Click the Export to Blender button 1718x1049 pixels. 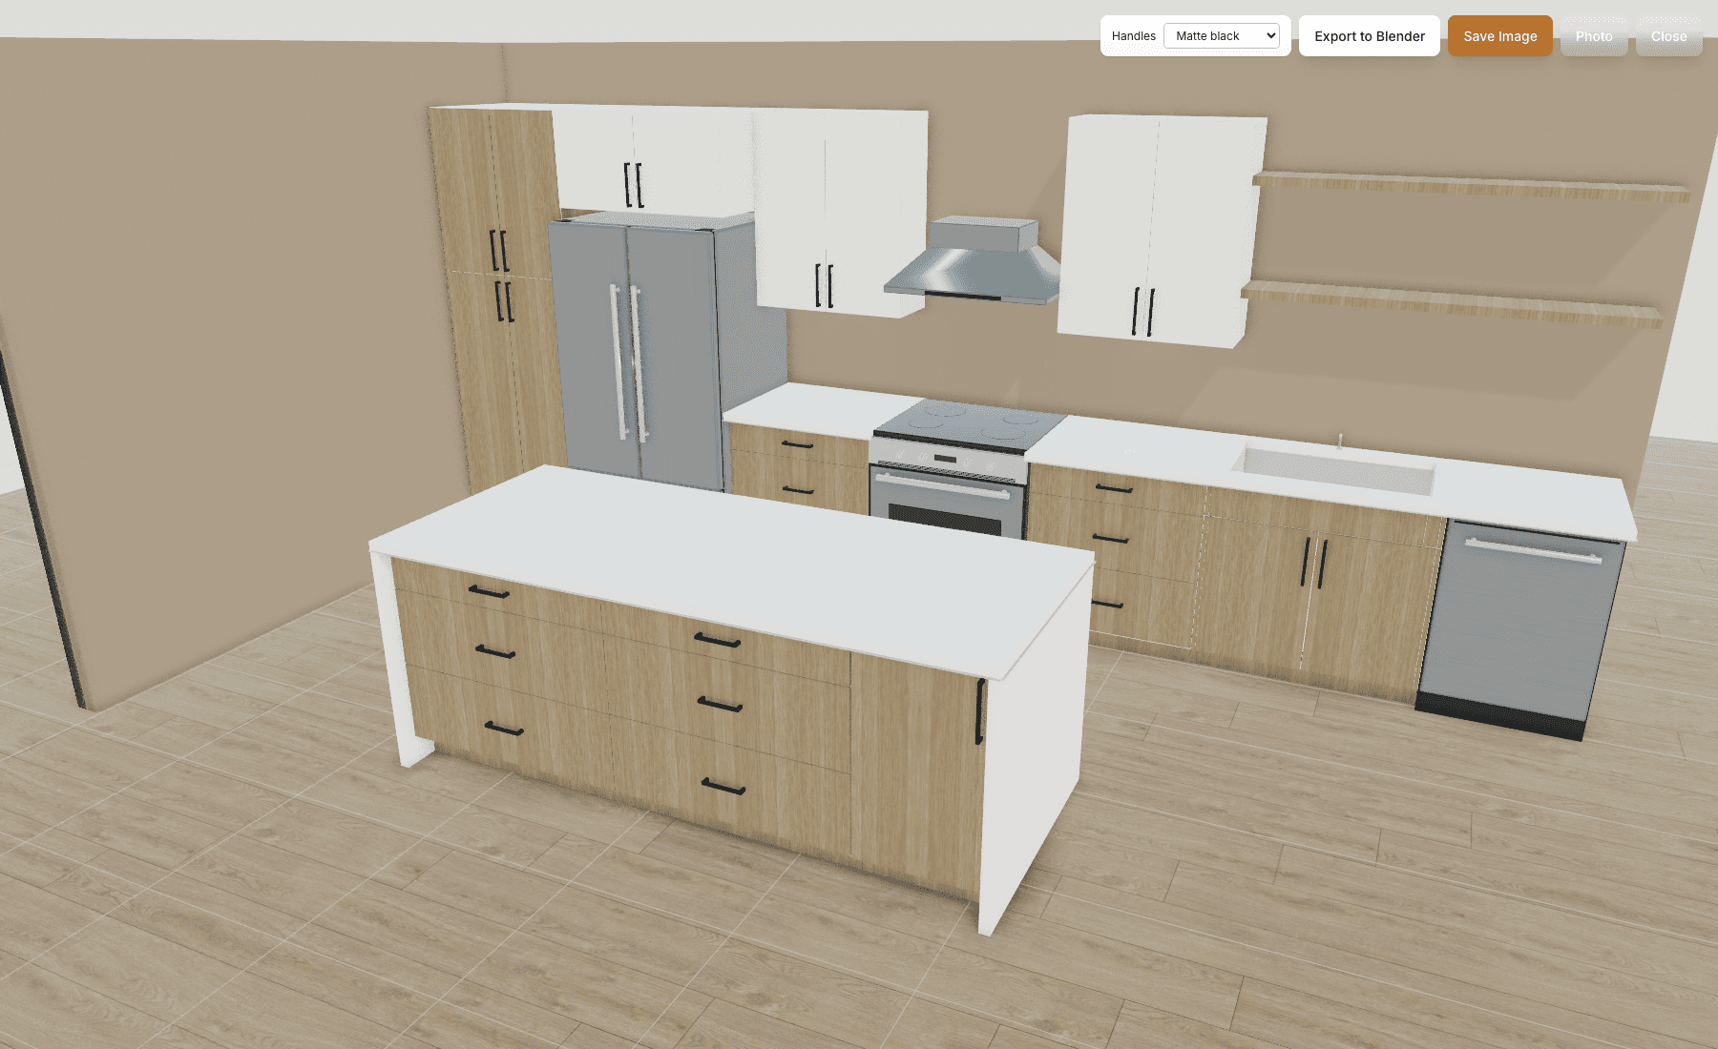(1369, 36)
